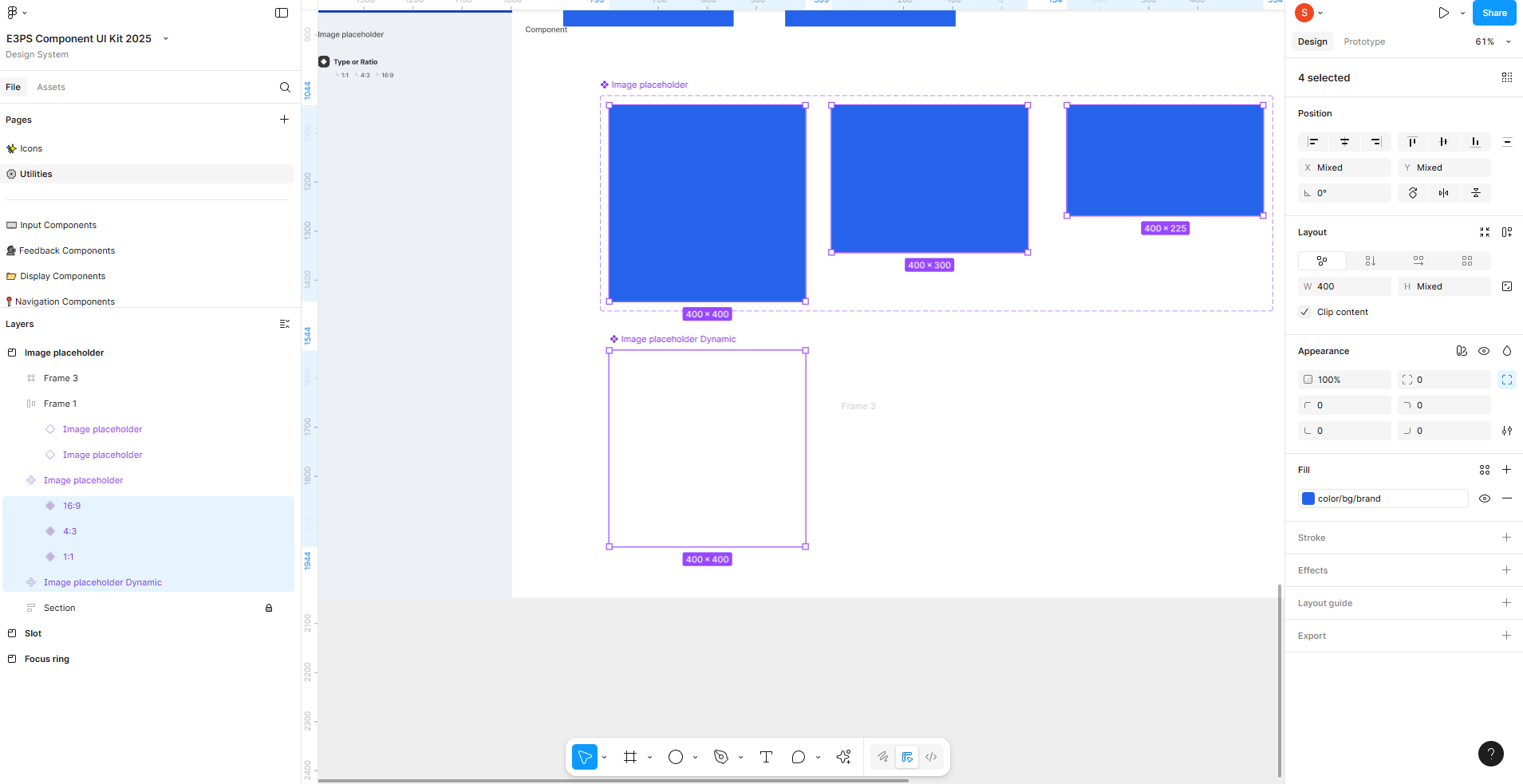Viewport: 1523px width, 784px height.
Task: Align selection to bottom edge
Action: (x=1475, y=142)
